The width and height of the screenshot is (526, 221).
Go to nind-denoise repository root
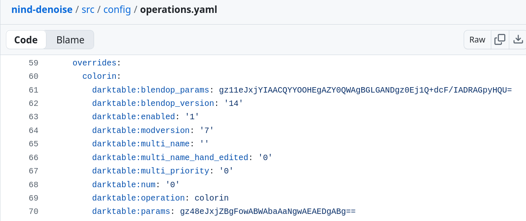tap(42, 10)
